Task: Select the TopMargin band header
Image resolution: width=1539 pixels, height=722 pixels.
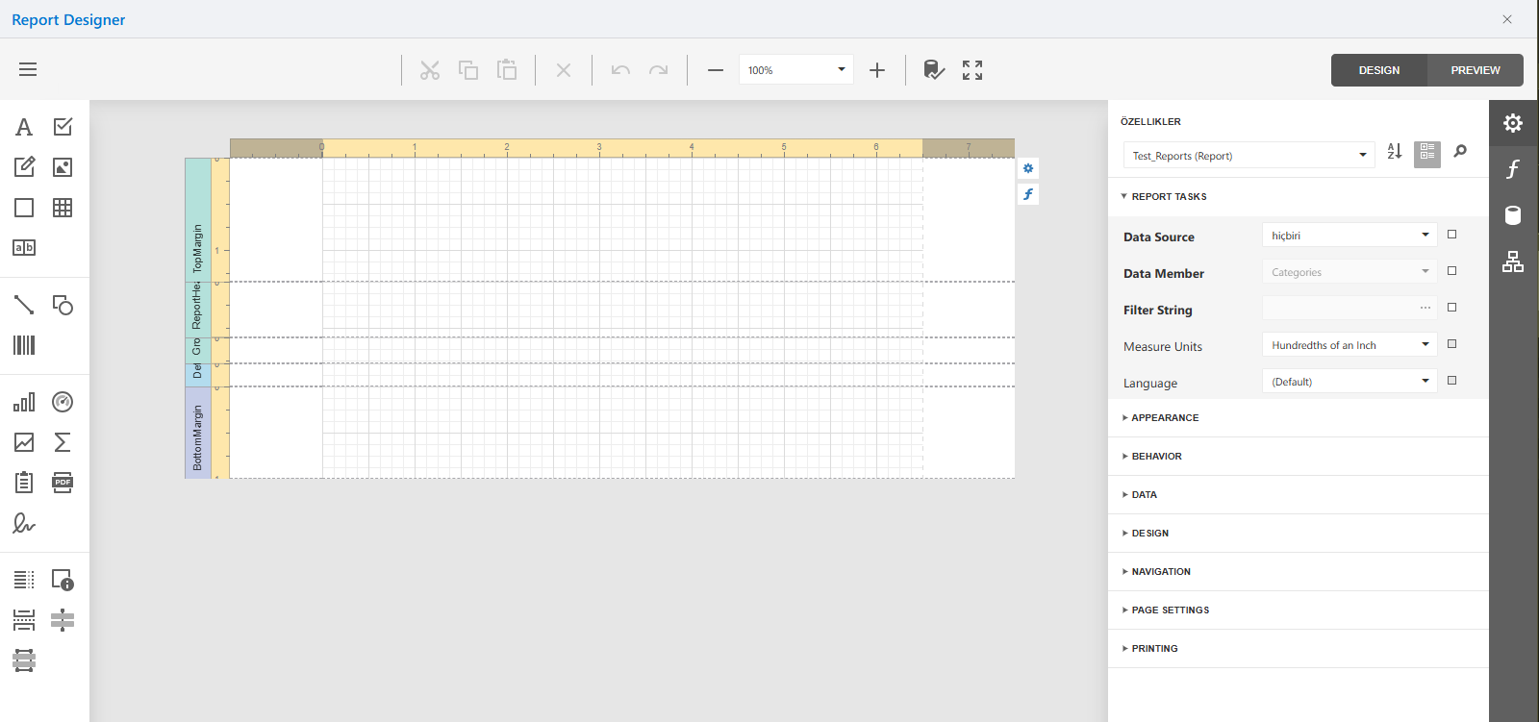Action: (198, 219)
